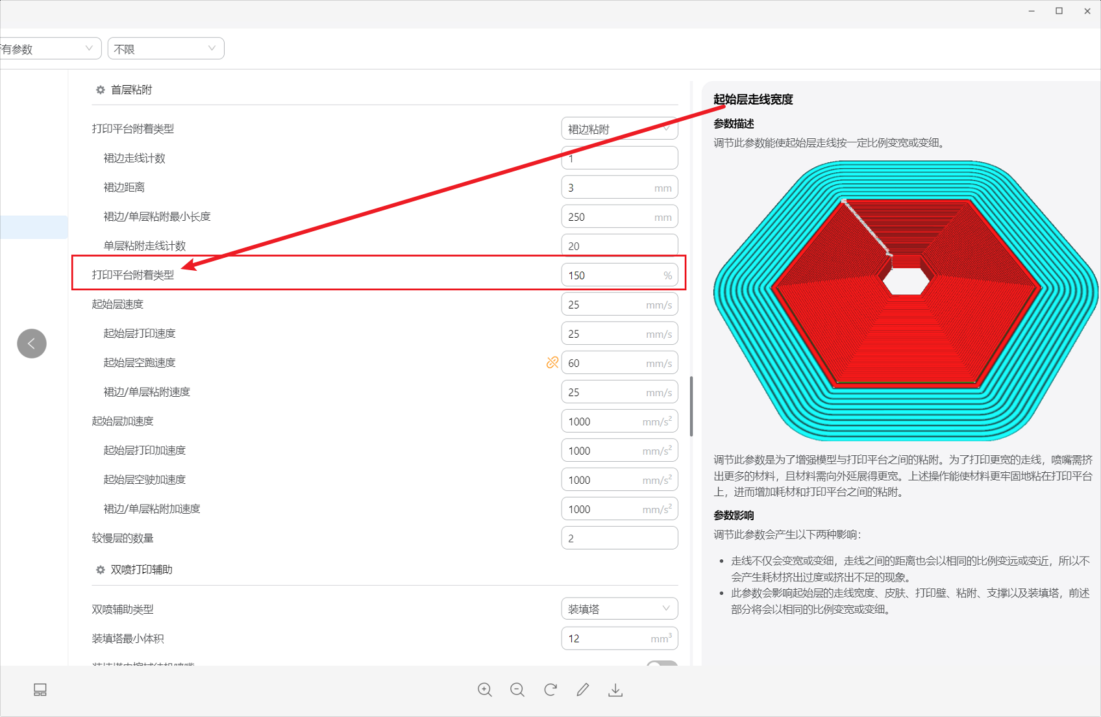Open the gear settings beside 双喷打印辅助
This screenshot has width=1101, height=717.
coord(101,570)
